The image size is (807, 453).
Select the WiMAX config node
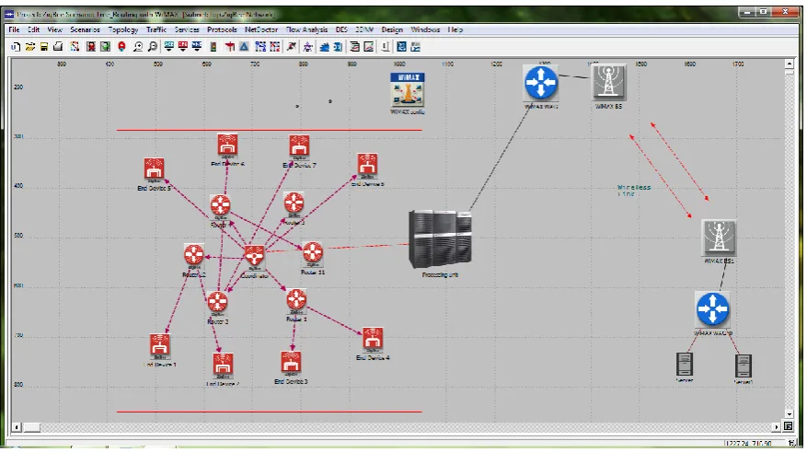coord(407,89)
